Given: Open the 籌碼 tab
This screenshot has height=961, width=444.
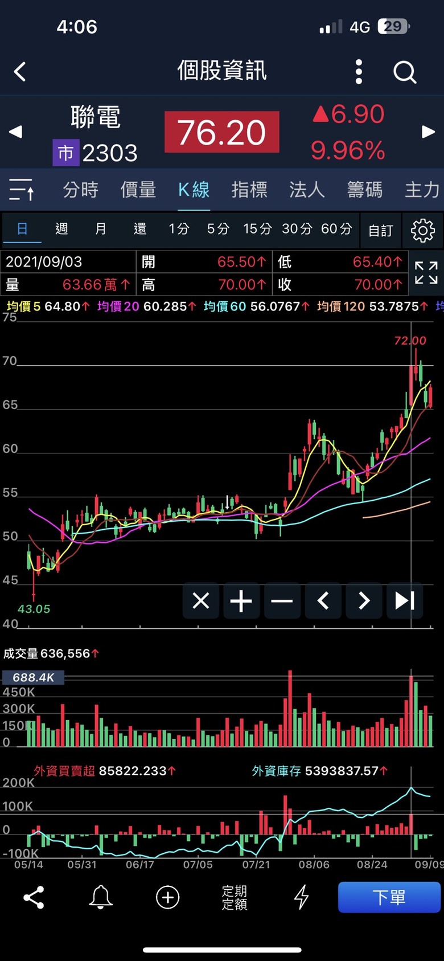Looking at the screenshot, I should tap(365, 189).
